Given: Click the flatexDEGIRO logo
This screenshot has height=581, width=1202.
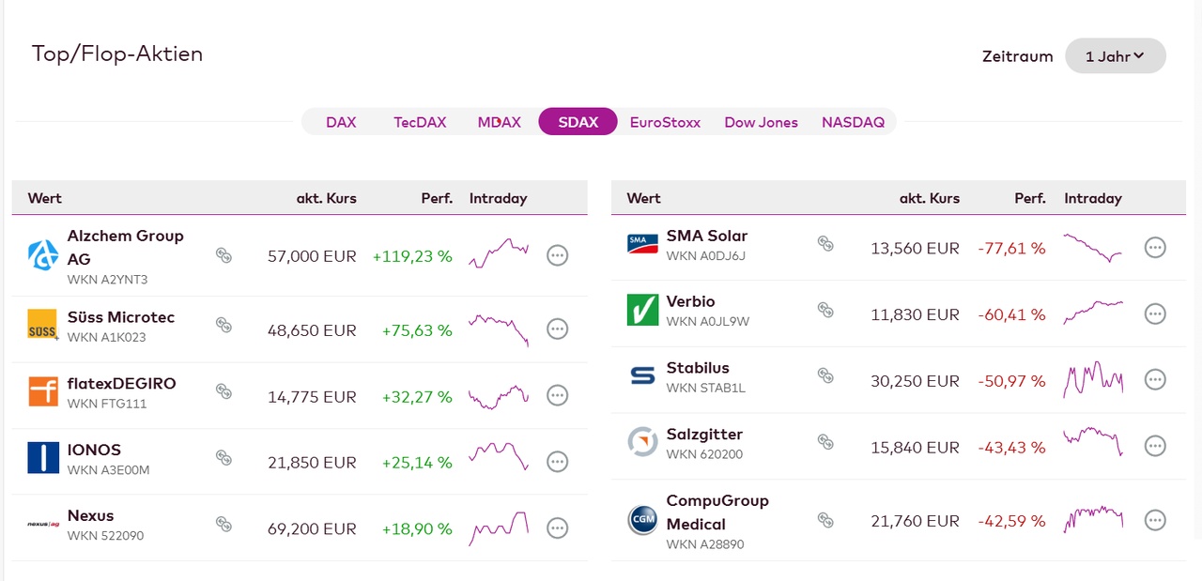Looking at the screenshot, I should click(43, 391).
